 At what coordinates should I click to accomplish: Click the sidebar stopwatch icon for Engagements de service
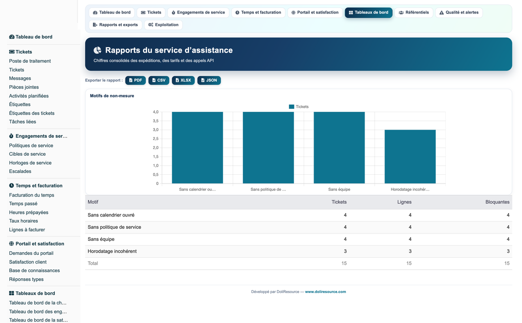tap(11, 136)
